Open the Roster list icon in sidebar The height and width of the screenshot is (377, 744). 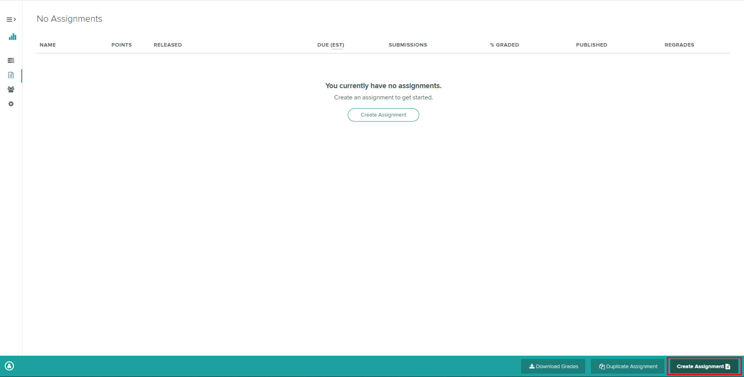pyautogui.click(x=11, y=61)
